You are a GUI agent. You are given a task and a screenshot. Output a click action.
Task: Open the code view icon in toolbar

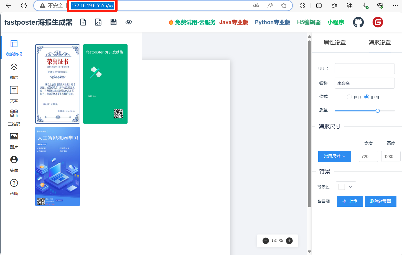(x=98, y=22)
